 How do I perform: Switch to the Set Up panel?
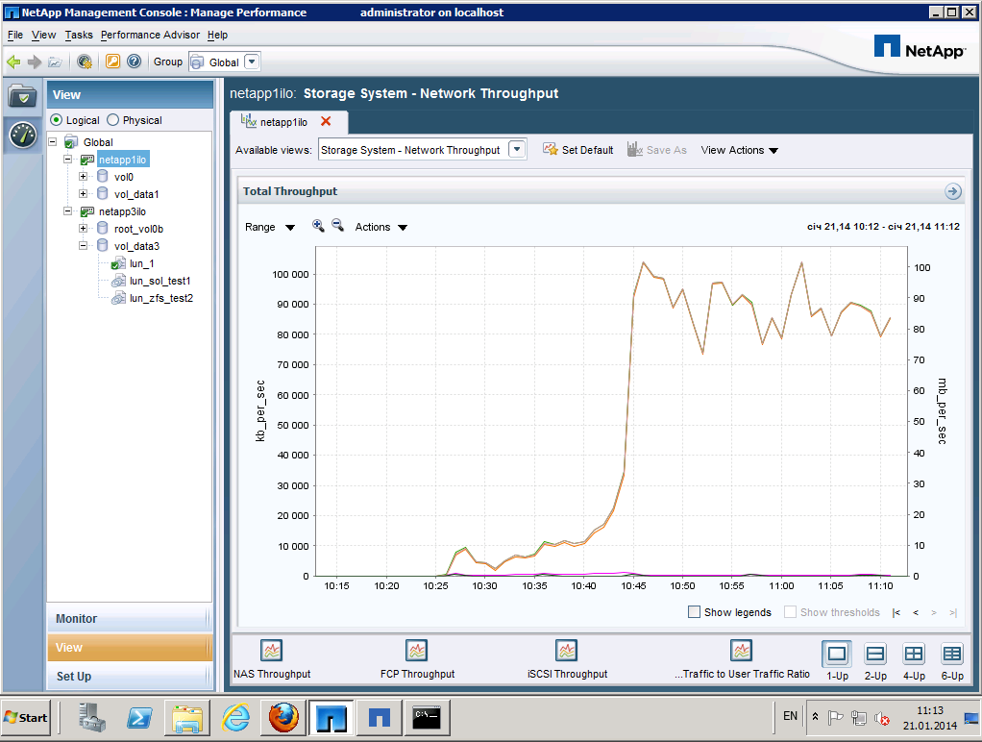pyautogui.click(x=130, y=677)
